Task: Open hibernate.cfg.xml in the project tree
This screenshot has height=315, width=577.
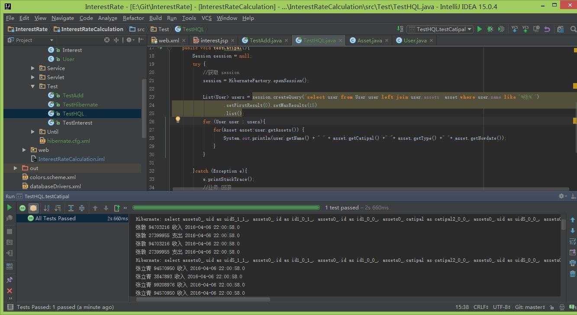Action: tap(68, 141)
